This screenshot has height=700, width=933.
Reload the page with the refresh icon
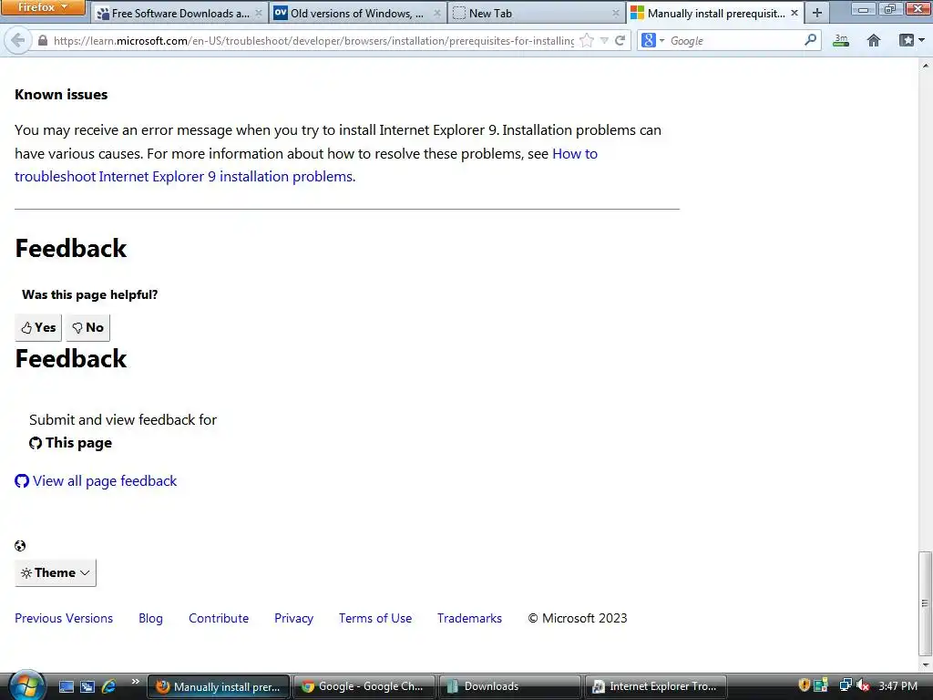tap(620, 40)
